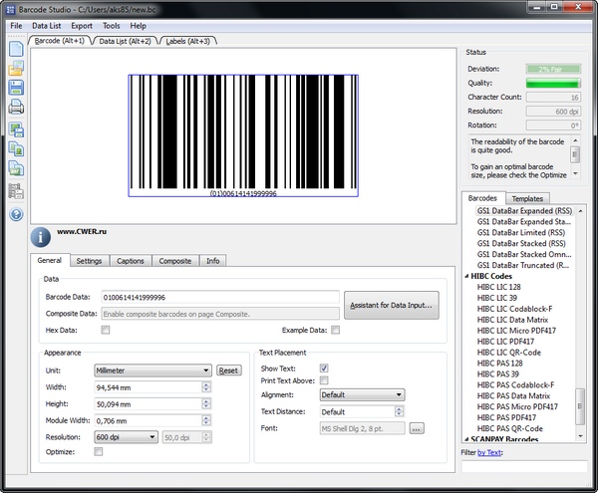Image resolution: width=598 pixels, height=493 pixels.
Task: Toggle the Optimize checkbox
Action: [x=98, y=452]
